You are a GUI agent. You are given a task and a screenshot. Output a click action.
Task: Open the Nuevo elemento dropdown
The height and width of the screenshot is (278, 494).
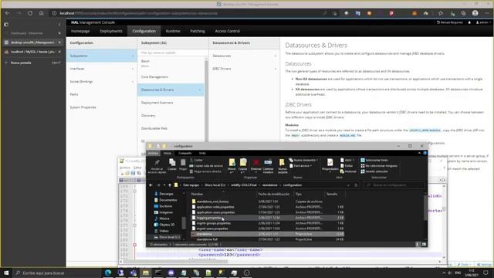303,160
